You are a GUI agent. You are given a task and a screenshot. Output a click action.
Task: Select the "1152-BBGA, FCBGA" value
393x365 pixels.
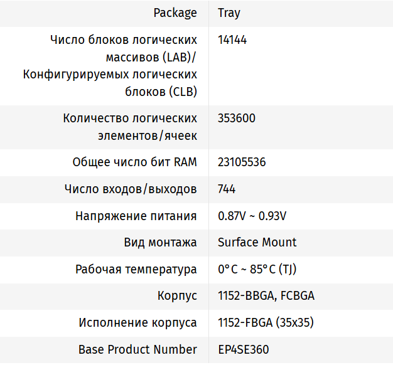click(x=266, y=295)
